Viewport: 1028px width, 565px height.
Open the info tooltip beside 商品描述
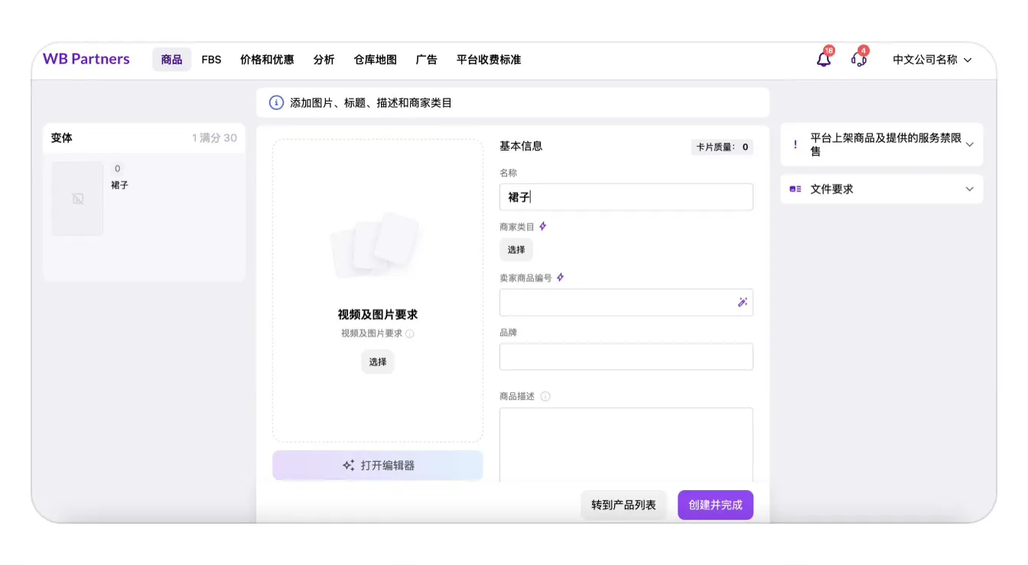pos(545,396)
